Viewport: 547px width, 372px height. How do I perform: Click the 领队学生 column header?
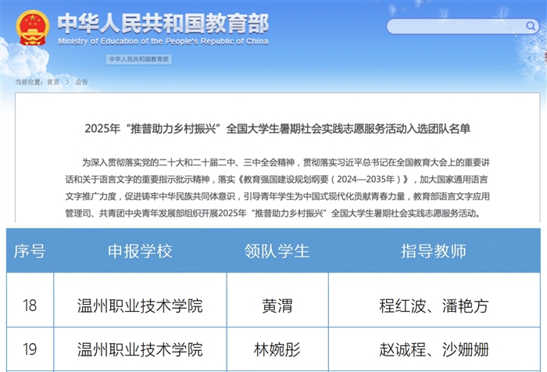(277, 251)
